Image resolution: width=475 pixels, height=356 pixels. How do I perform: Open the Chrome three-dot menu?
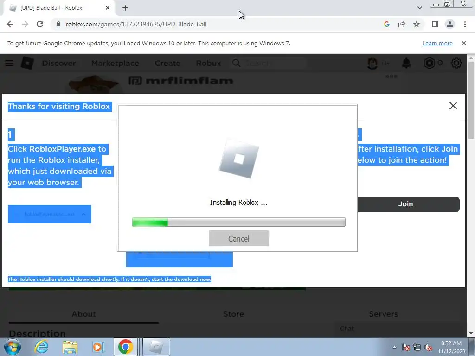click(465, 24)
